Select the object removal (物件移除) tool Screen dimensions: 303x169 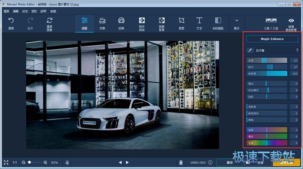pos(142,21)
